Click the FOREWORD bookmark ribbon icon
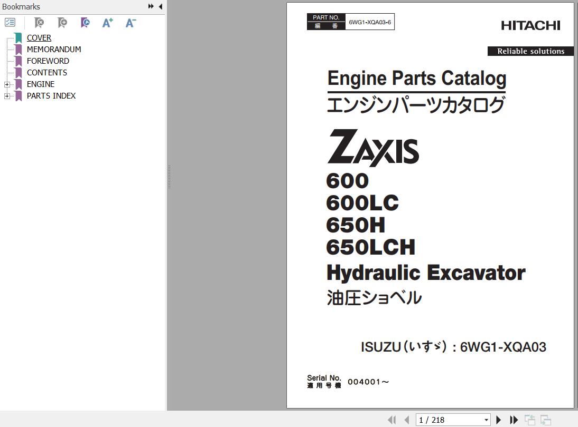 [x=18, y=61]
